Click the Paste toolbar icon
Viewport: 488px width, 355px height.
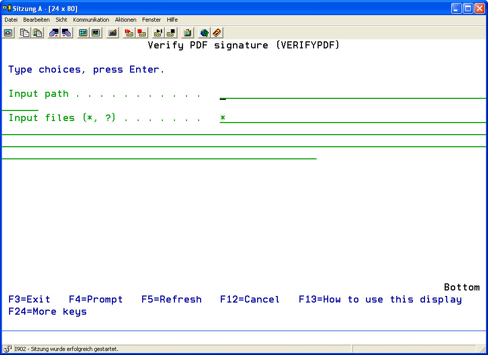[37, 33]
